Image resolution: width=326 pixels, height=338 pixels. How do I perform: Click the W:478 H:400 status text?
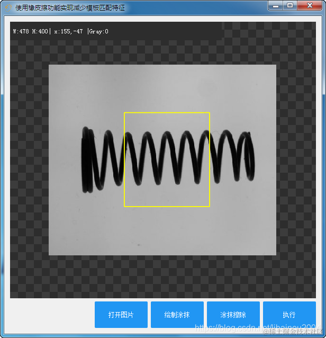pyautogui.click(x=30, y=31)
